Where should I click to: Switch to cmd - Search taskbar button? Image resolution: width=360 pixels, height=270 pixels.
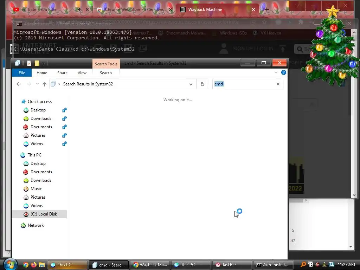click(109, 265)
